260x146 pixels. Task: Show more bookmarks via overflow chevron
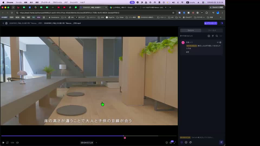click(x=220, y=17)
